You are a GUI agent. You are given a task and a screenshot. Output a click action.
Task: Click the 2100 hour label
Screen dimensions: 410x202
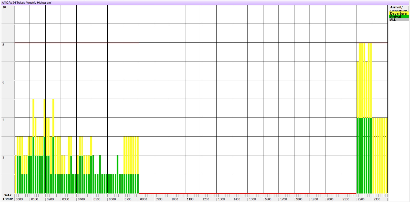click(346, 199)
